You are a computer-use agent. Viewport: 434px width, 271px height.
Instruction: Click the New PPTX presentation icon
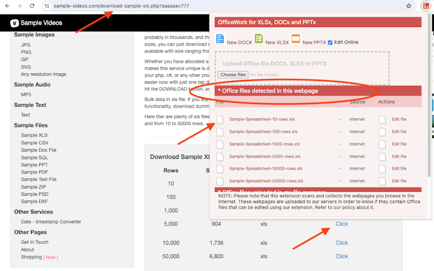tap(296, 38)
